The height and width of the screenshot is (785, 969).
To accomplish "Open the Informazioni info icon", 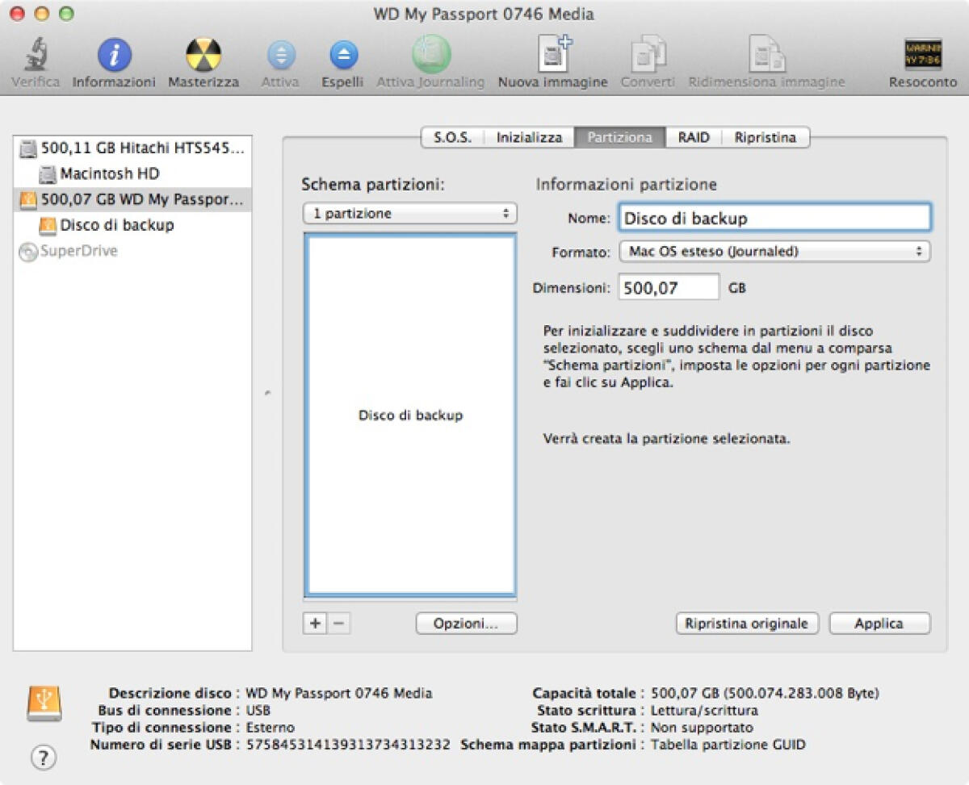I will tap(114, 55).
